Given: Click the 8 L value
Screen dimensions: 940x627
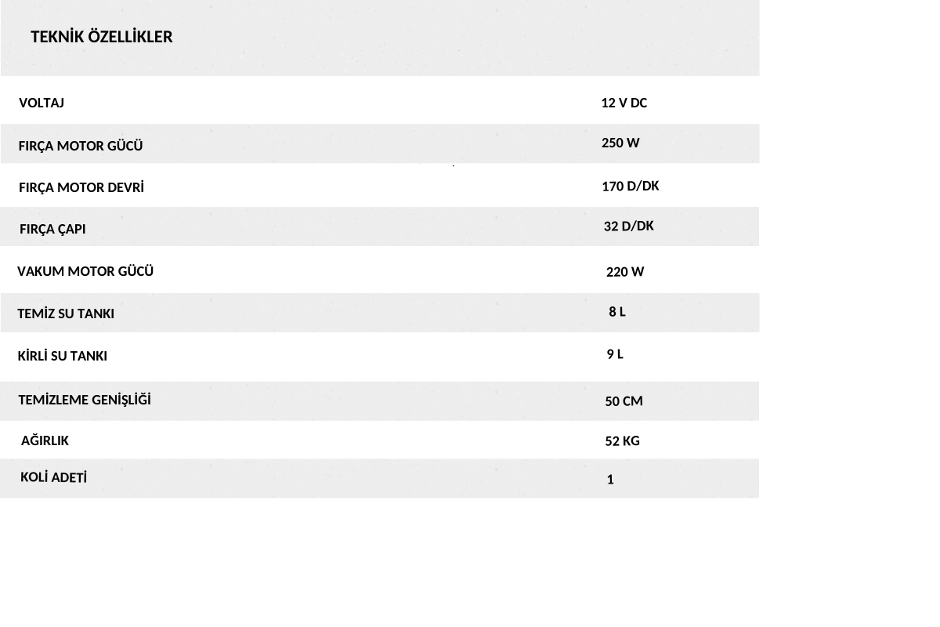Looking at the screenshot, I should [617, 311].
